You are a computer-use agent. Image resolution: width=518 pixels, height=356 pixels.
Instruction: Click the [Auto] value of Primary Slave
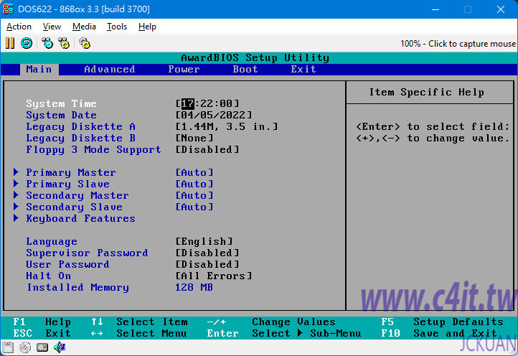coord(194,184)
